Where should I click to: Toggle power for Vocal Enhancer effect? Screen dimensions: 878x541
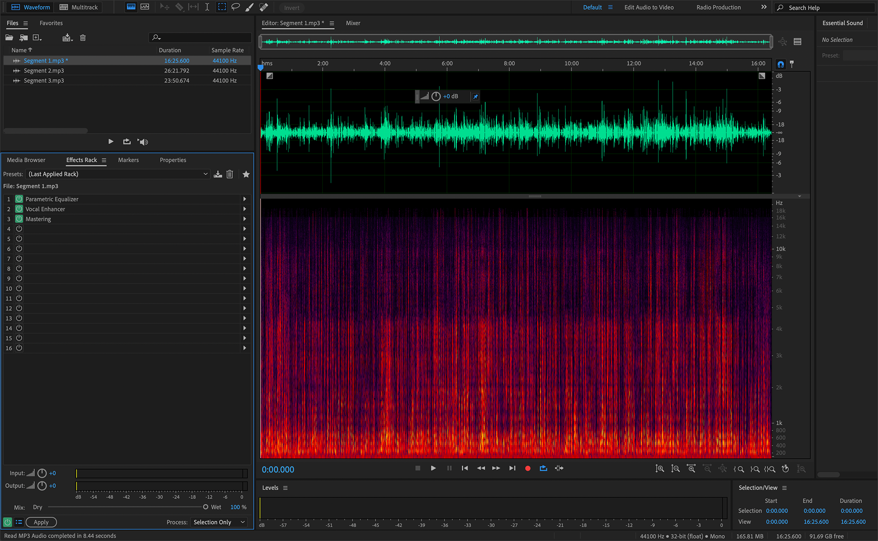(19, 209)
